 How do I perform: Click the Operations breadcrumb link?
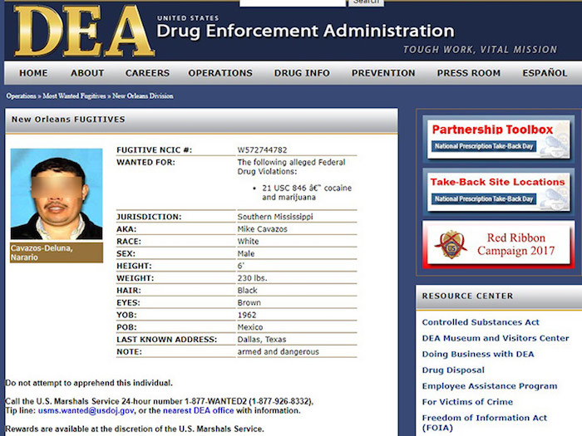tap(23, 96)
